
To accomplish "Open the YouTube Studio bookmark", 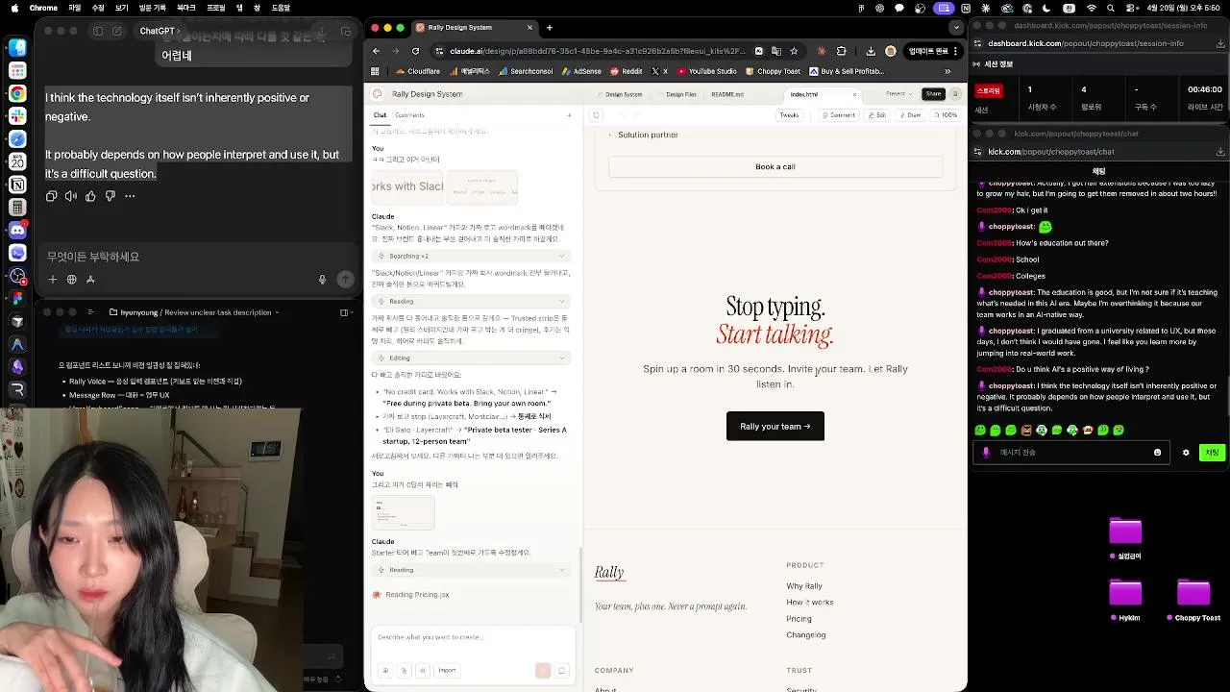I will click(706, 71).
